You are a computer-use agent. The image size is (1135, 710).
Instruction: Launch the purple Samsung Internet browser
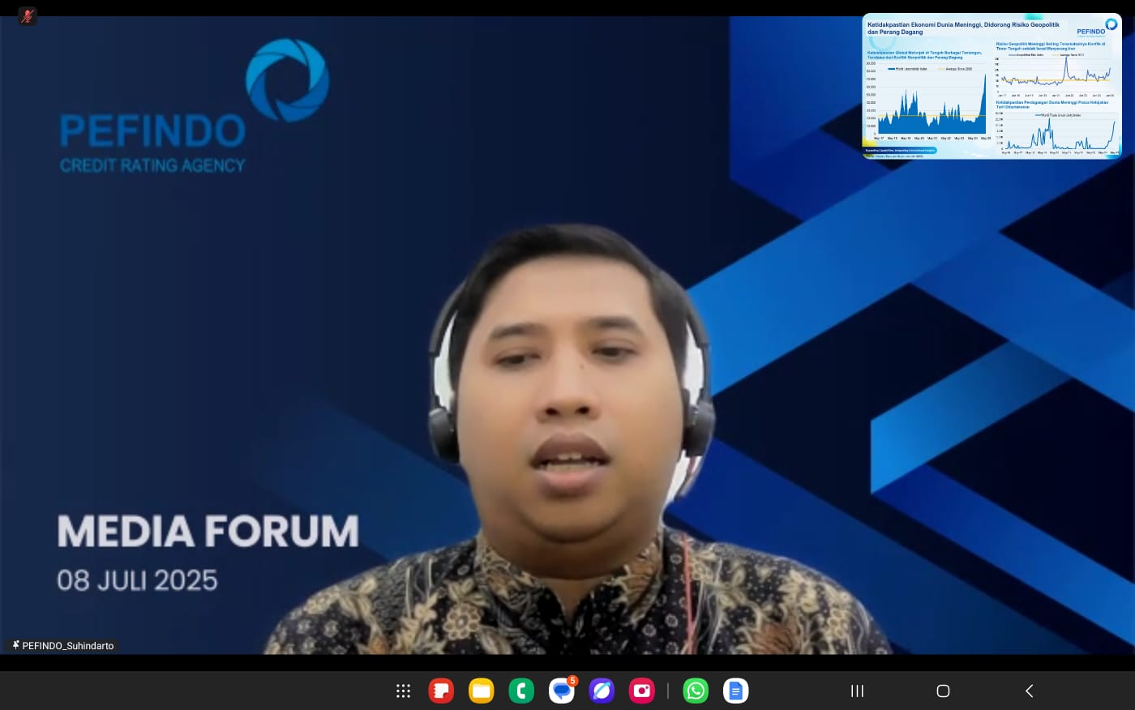click(602, 691)
